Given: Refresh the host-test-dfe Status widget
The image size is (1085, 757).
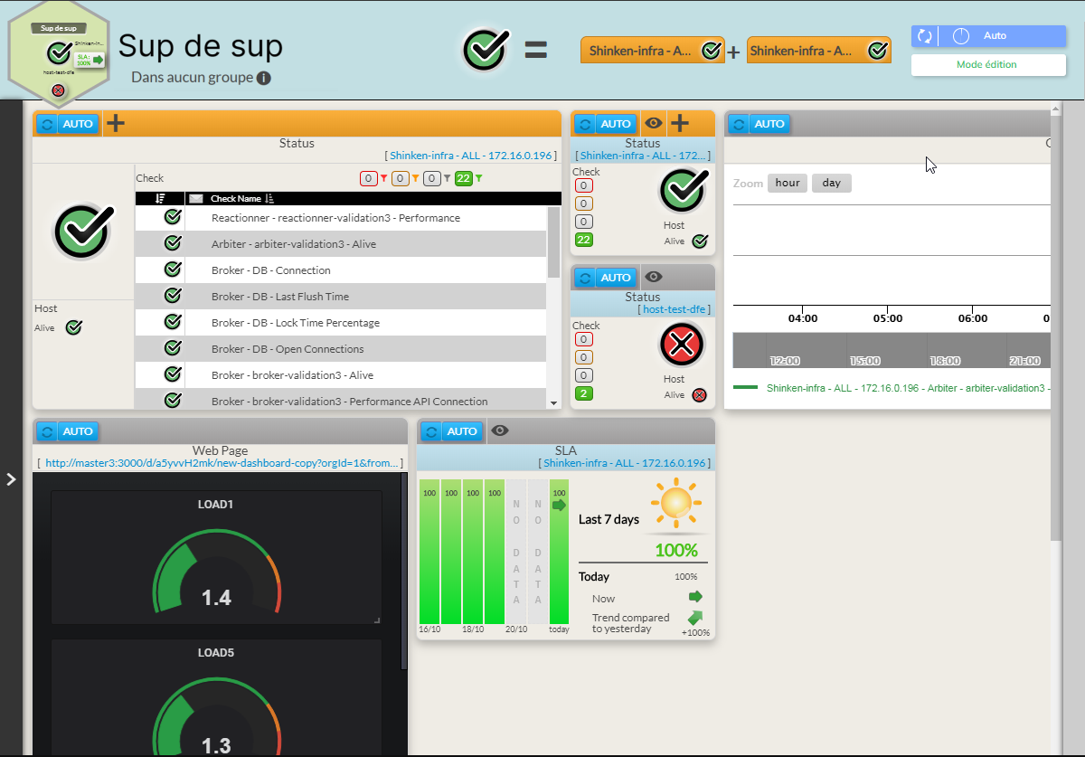Looking at the screenshot, I should (586, 278).
